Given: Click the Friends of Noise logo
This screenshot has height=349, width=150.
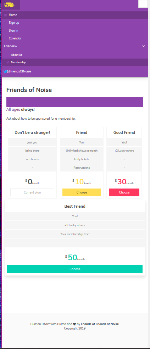Looking at the screenshot, I should 9,5.
